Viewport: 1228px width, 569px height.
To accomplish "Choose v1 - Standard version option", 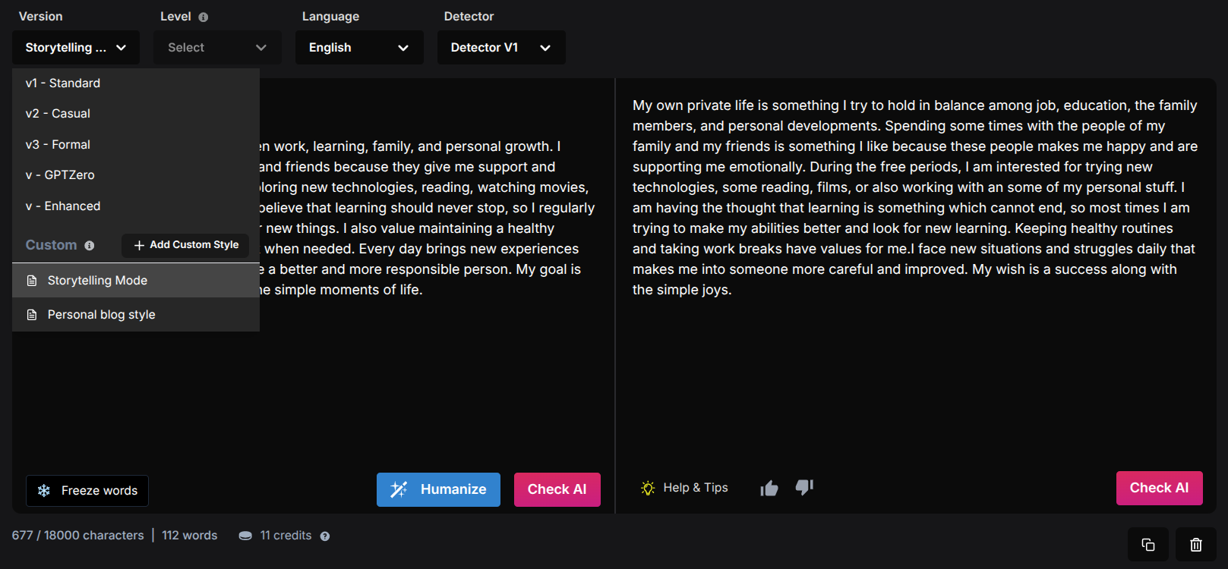I will click(x=136, y=83).
